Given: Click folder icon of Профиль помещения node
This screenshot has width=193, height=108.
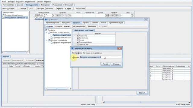Looking at the screenshot, I should [x=49, y=40].
